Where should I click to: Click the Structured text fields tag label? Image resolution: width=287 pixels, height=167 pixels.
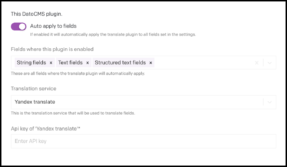point(120,63)
